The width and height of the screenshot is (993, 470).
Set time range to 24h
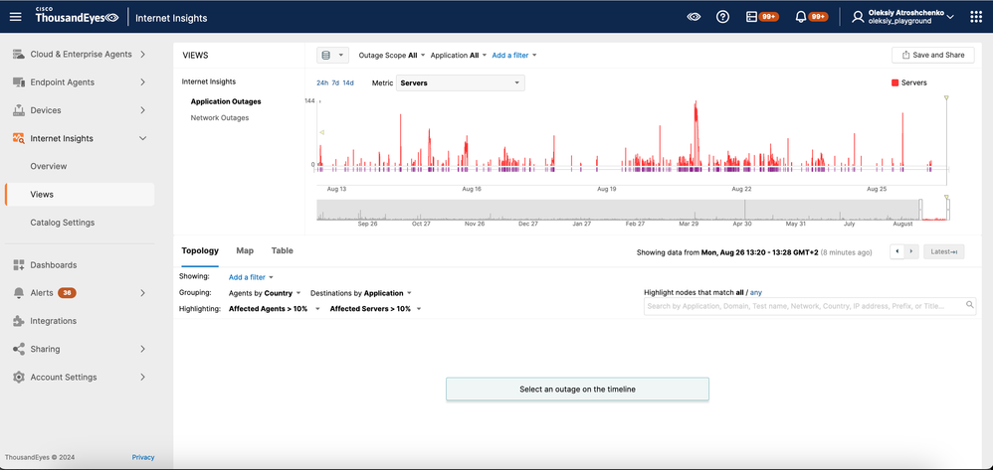pyautogui.click(x=322, y=82)
